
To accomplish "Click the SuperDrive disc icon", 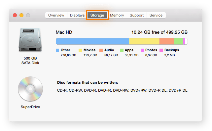I will pos(30,89).
